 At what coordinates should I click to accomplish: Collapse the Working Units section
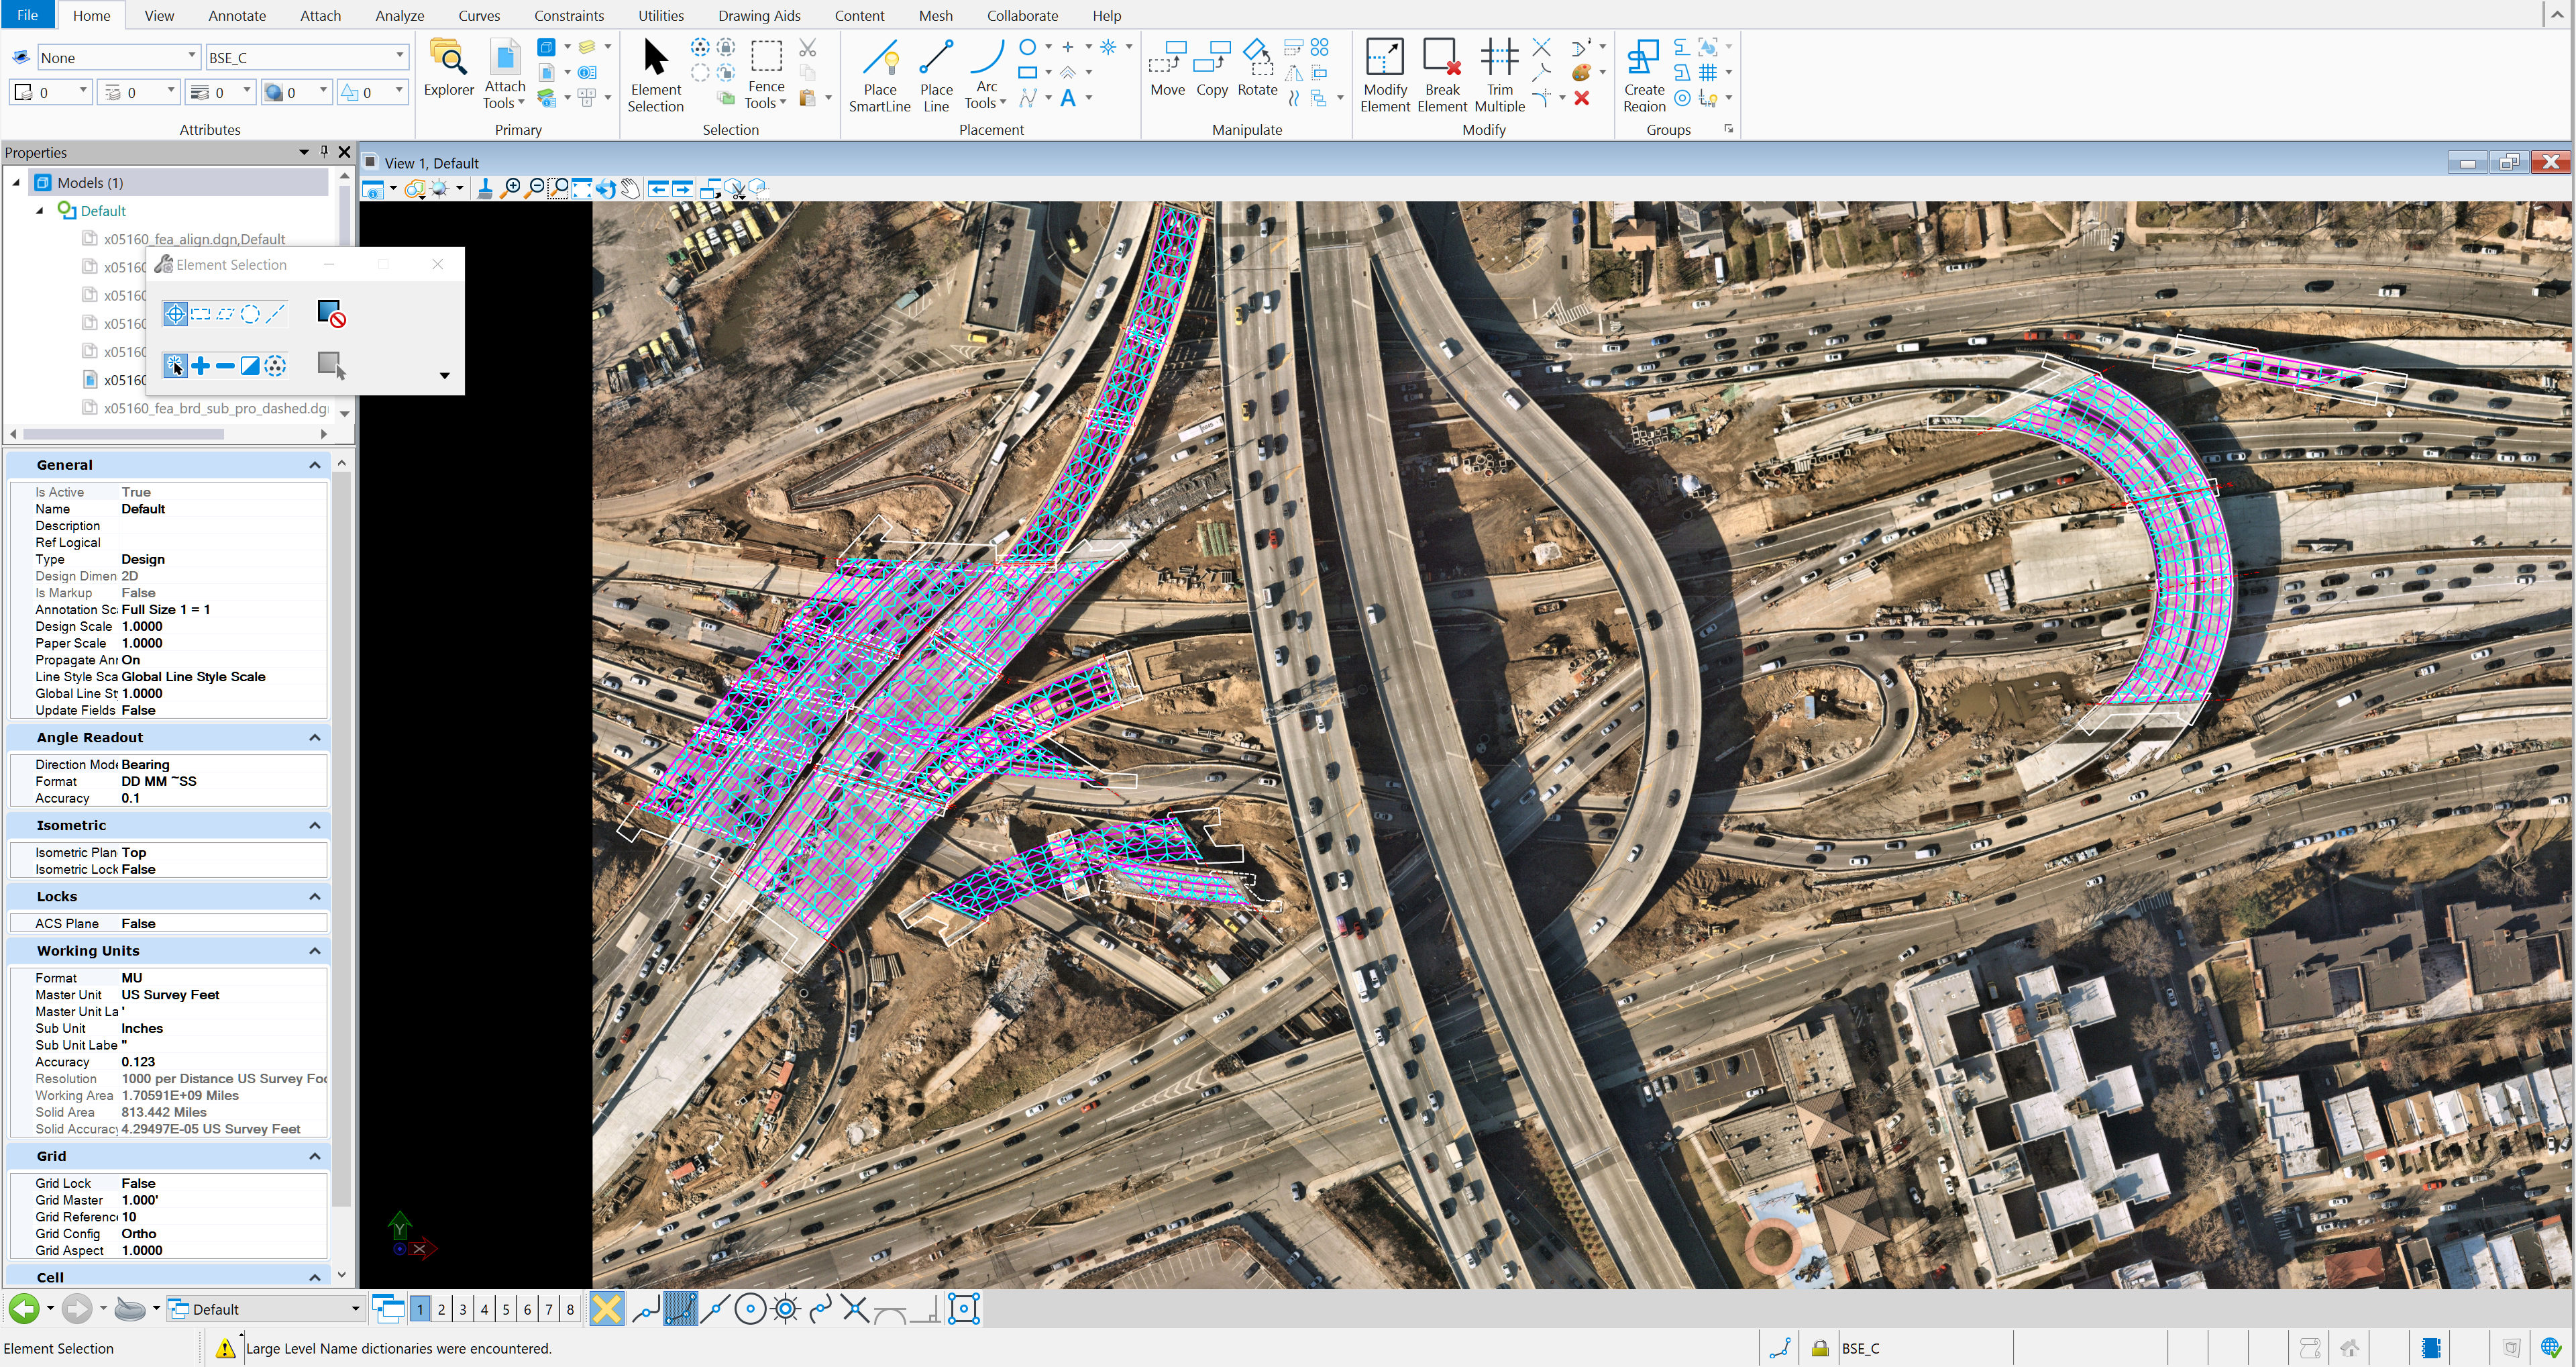314,951
